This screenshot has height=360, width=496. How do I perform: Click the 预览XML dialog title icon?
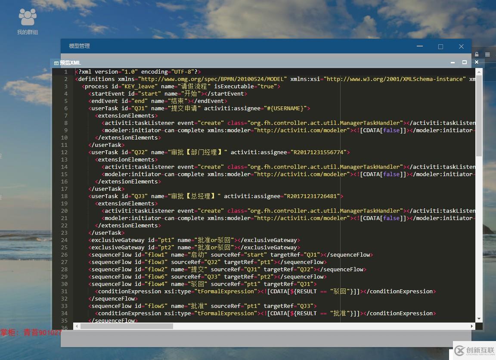(x=56, y=63)
